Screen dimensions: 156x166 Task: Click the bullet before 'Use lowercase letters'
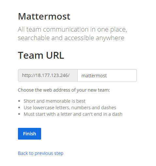click(x=19, y=108)
